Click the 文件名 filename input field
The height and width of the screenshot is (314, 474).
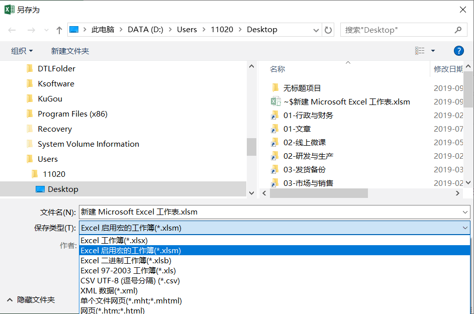click(x=270, y=212)
